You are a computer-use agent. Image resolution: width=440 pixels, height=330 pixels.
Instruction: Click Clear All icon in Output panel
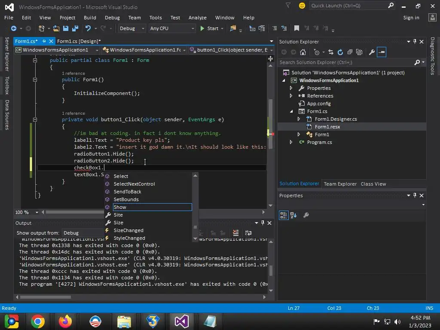click(236, 232)
